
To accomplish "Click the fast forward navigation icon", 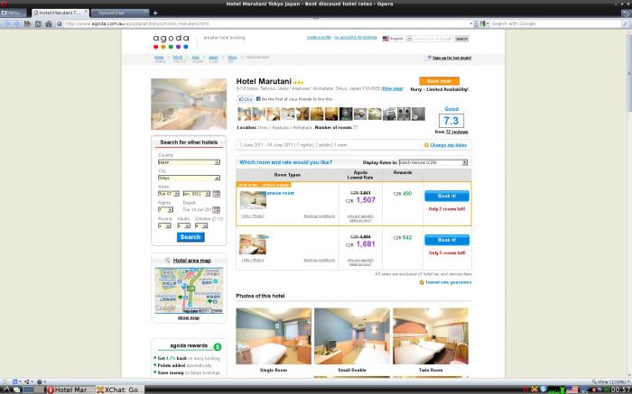I will tap(27, 23).
